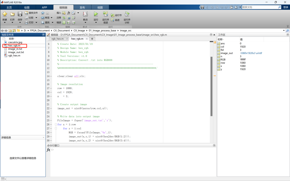Switch to the Publish (发布) ribbon tab
The height and width of the screenshot is (181, 290).
82,8
